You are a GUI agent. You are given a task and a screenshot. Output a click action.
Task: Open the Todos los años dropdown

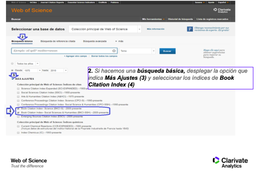tap(27, 64)
